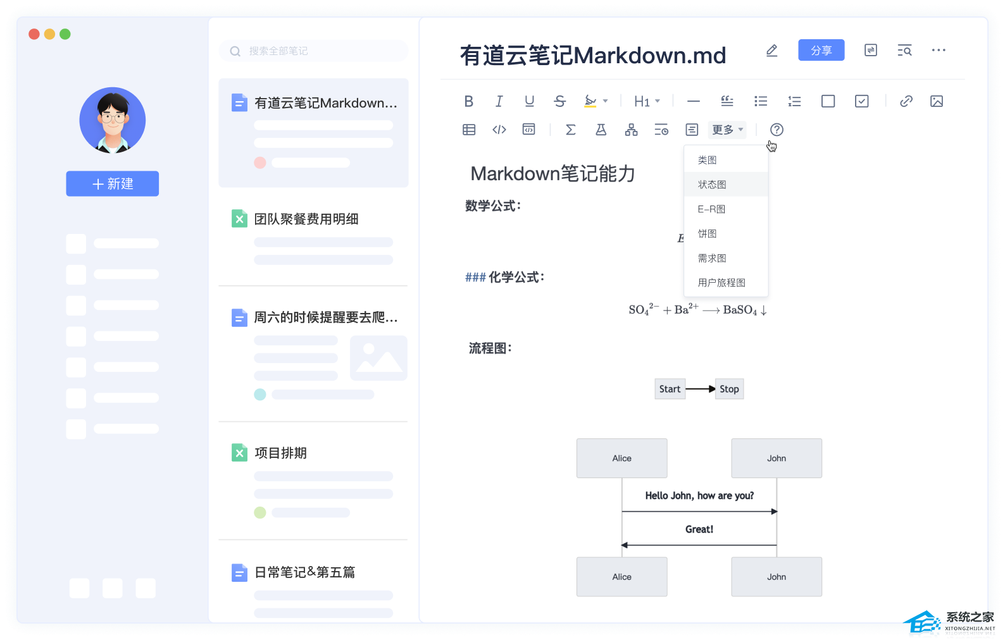The width and height of the screenshot is (1005, 640).
Task: Insert a checked to-do box
Action: tap(861, 101)
